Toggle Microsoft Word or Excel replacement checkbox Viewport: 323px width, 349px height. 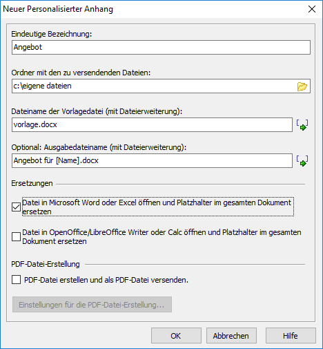[x=16, y=207]
